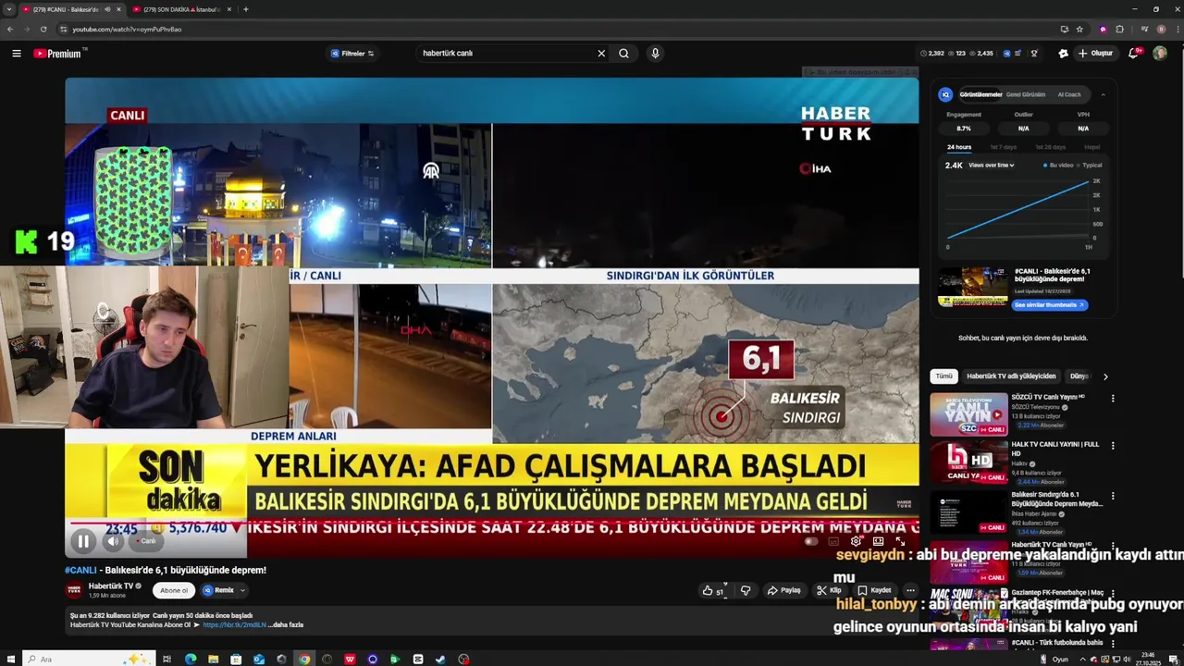
Task: Open options for Balıkesir Sındırgı'da video
Action: 1113,496
